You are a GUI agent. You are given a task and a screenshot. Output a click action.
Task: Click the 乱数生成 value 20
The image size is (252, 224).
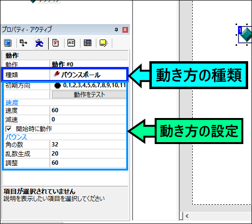point(88,154)
